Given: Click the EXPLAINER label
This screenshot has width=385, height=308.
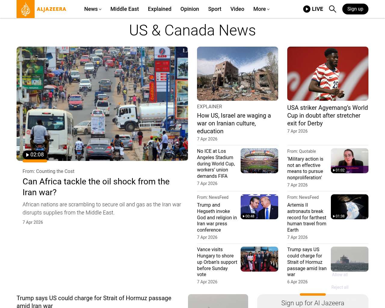Looking at the screenshot, I should [210, 106].
